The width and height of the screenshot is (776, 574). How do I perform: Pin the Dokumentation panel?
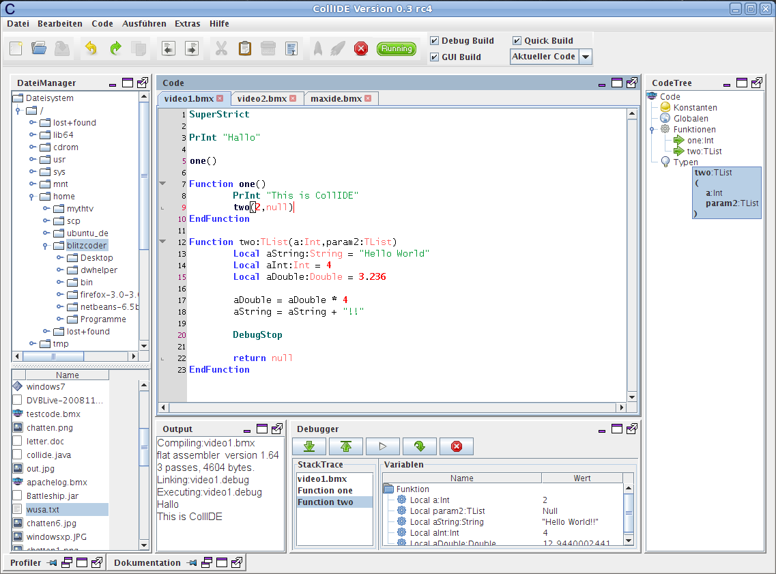tap(192, 562)
